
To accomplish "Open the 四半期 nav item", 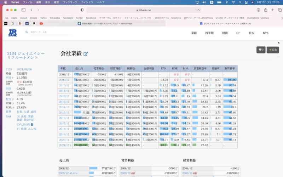I will pos(209,33).
